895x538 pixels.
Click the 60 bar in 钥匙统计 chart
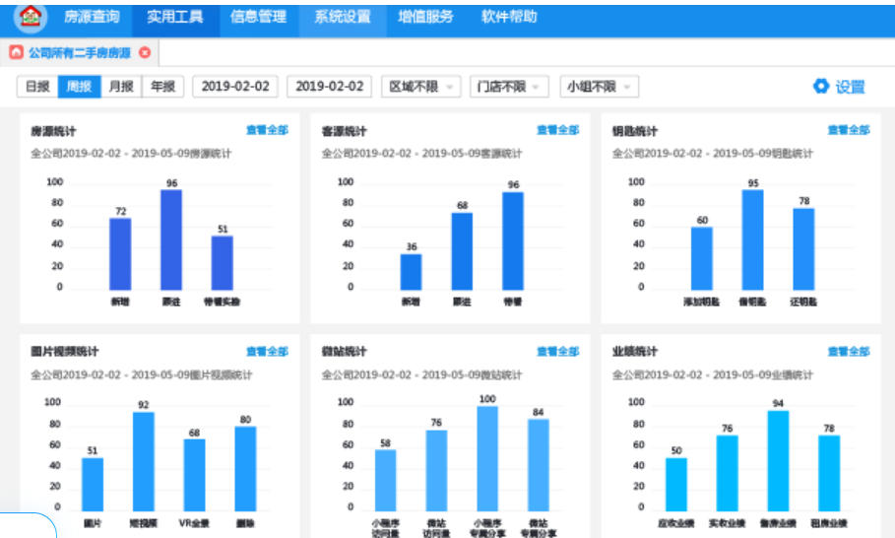click(702, 259)
